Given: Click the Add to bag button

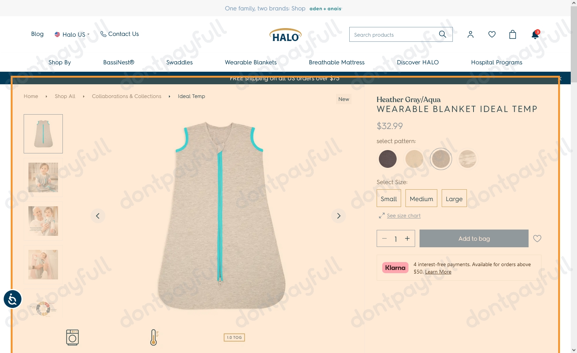Looking at the screenshot, I should [474, 238].
